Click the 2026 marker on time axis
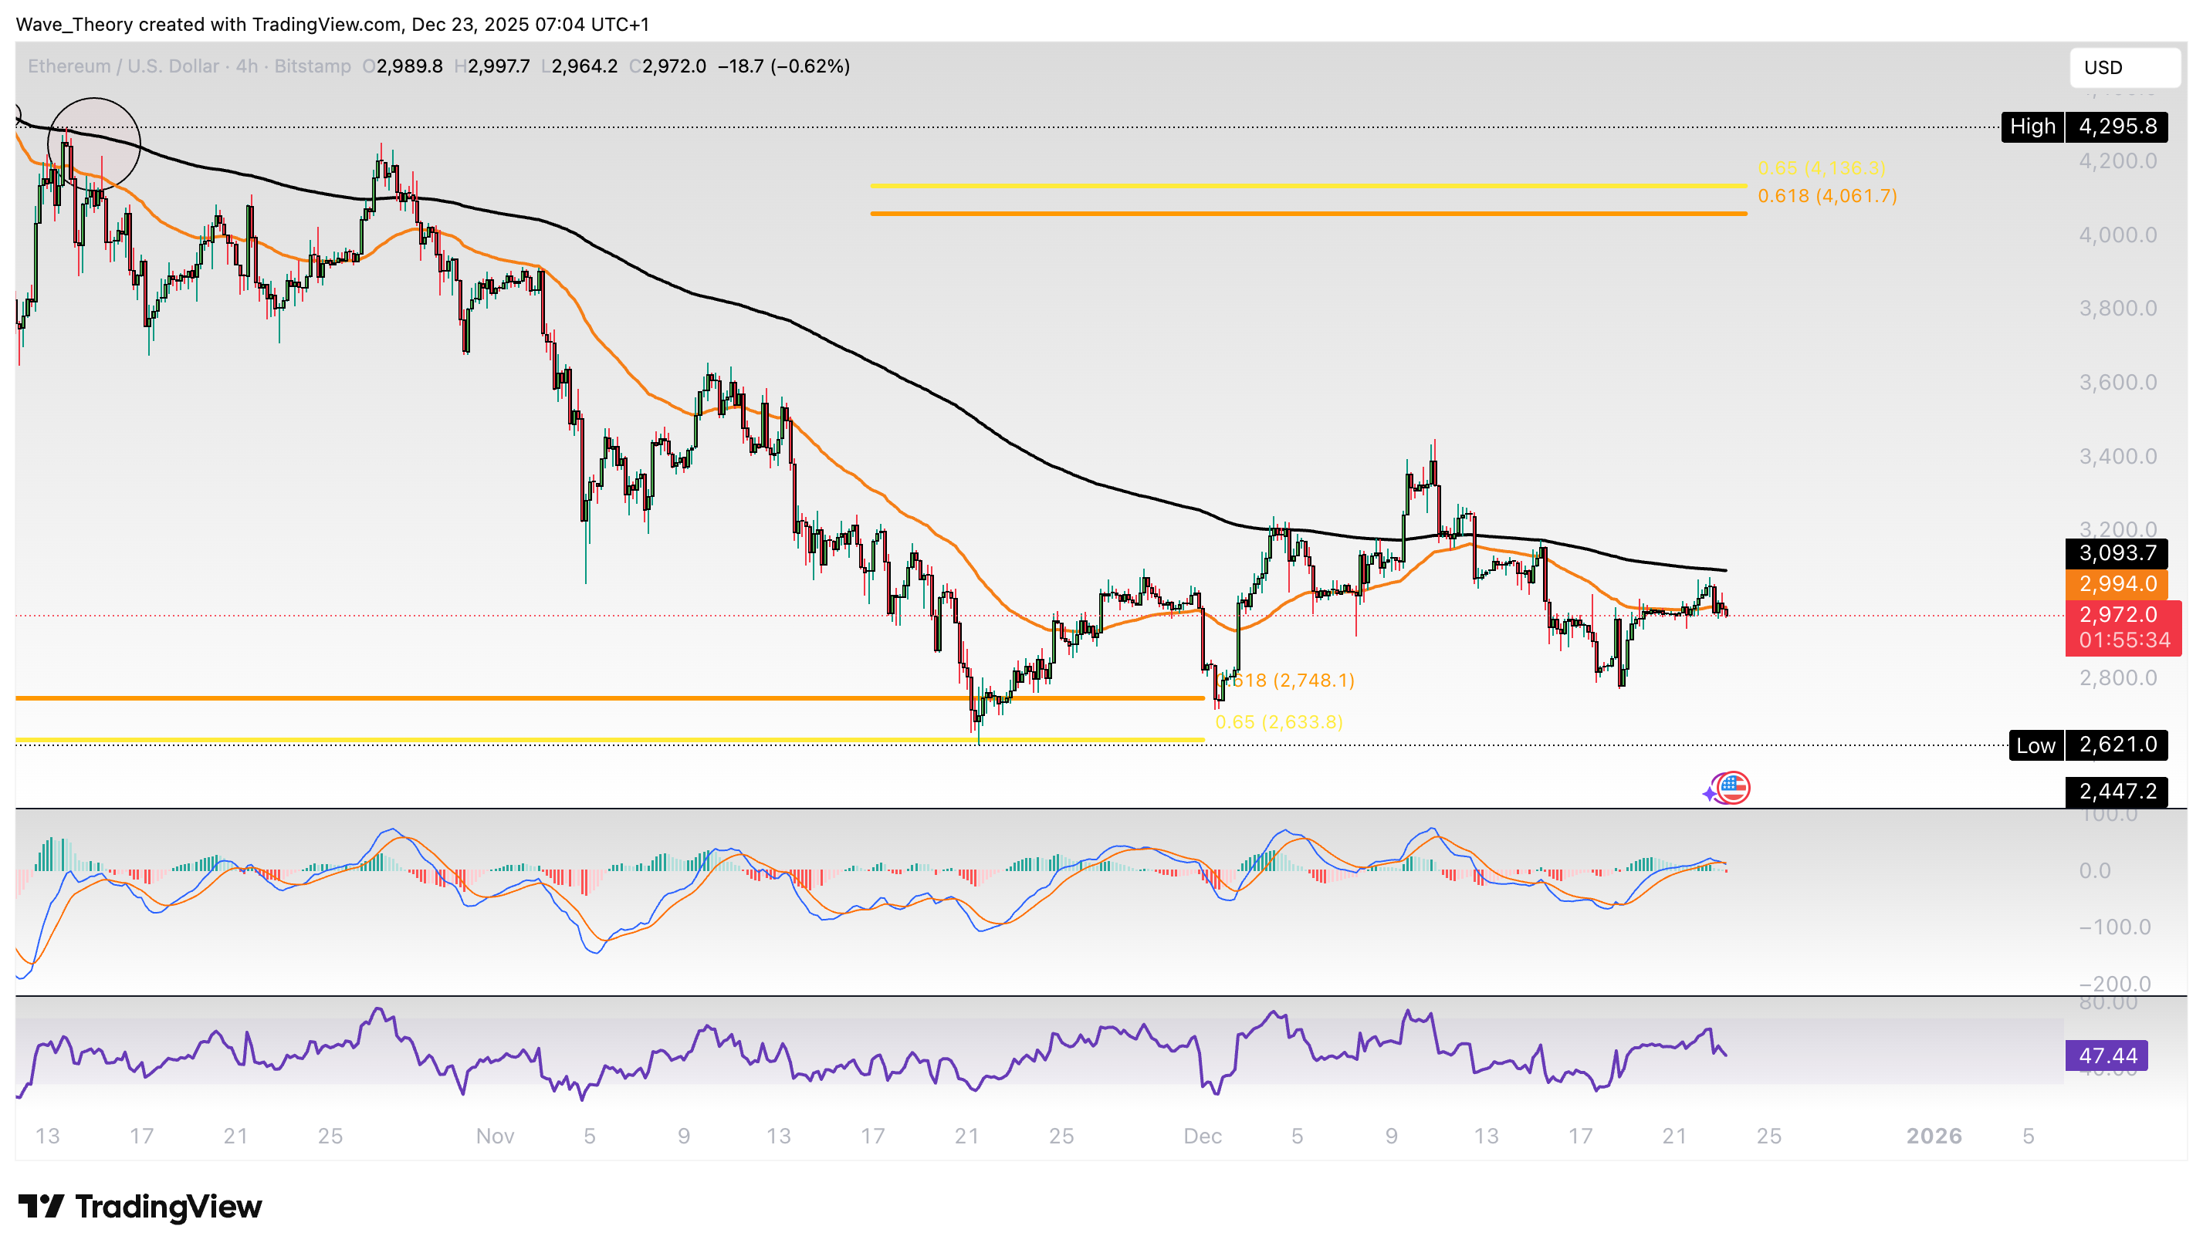 (1934, 1136)
